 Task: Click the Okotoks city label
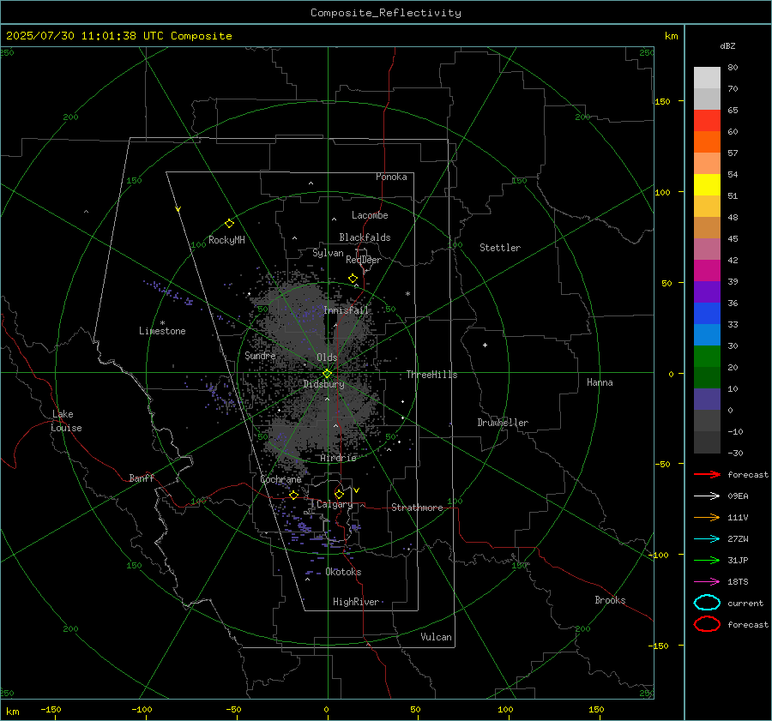(x=343, y=572)
